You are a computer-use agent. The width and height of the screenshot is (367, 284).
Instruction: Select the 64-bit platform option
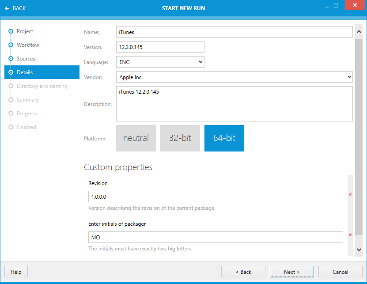pos(224,138)
